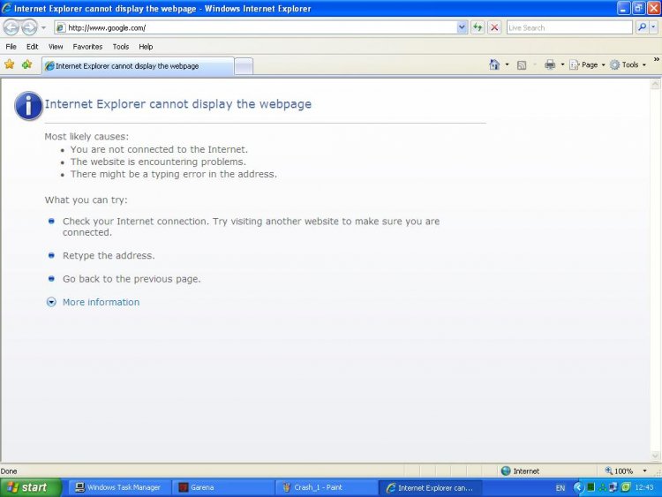Click the More information link text
Screen dimensions: 662x497
(101, 302)
